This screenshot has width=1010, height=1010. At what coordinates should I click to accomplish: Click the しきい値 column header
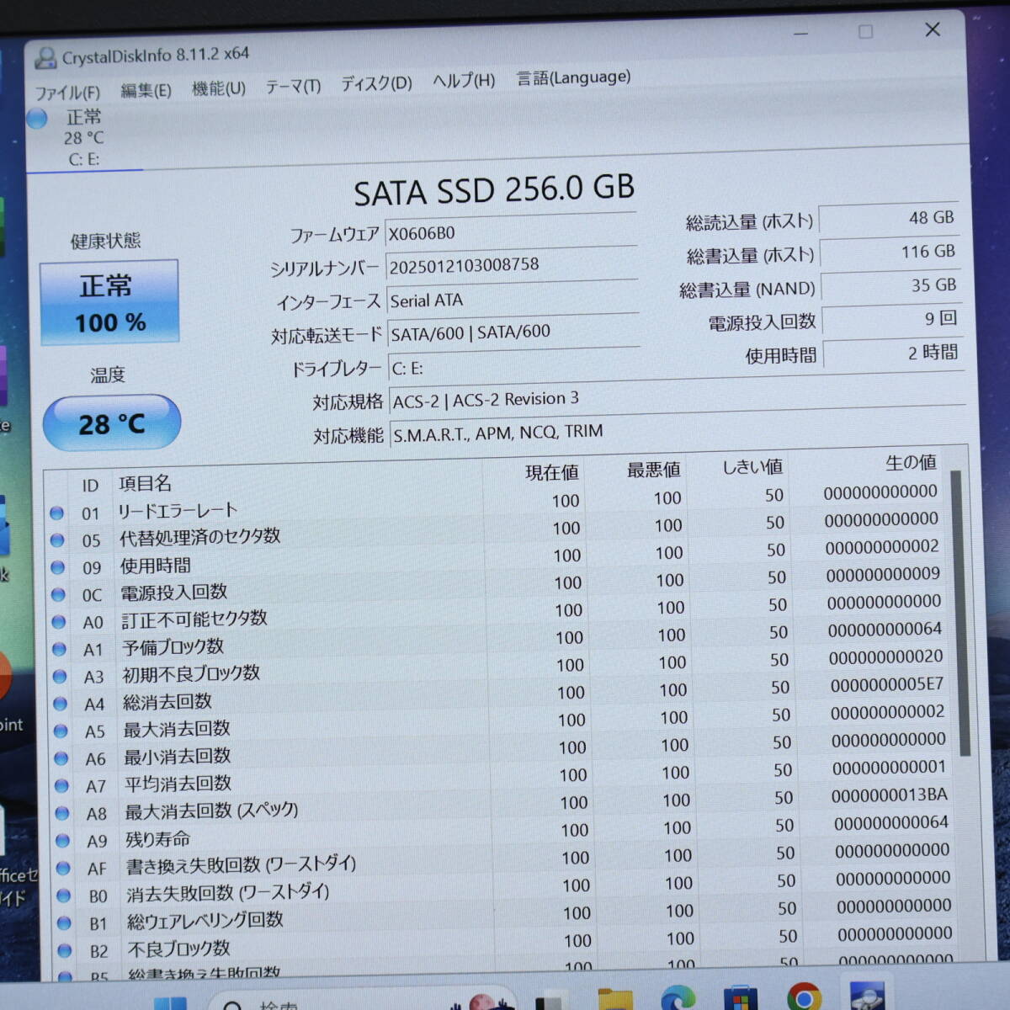point(752,466)
